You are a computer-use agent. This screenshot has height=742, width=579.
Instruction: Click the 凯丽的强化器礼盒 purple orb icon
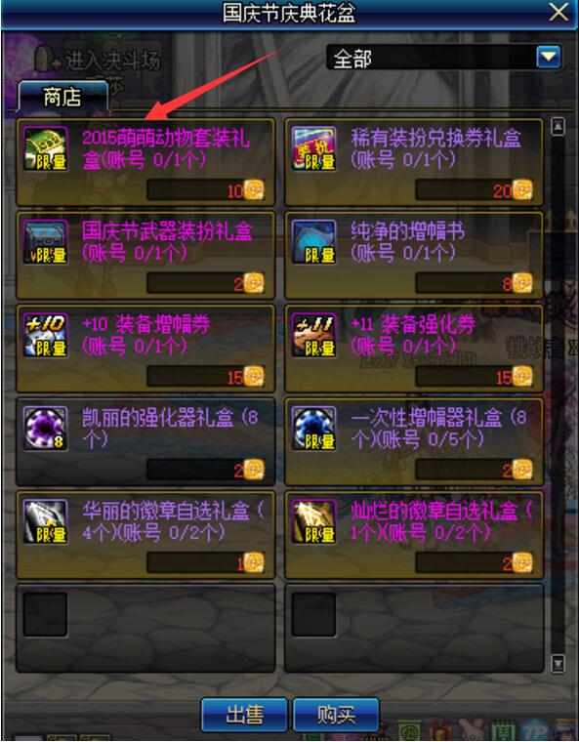pyautogui.click(x=46, y=429)
